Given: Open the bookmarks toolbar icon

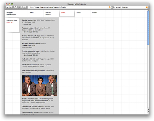Looking at the screenshot, I should coord(20,7).
